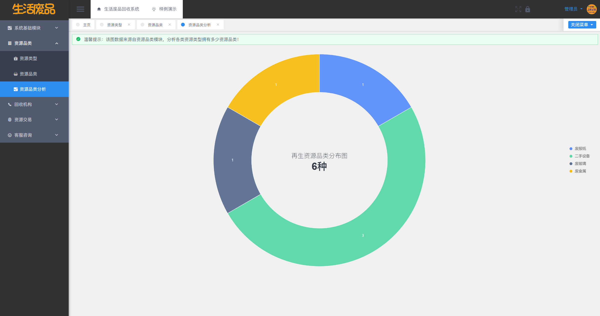Click the home icon beside 生活废品回收系统
The height and width of the screenshot is (316, 600).
(x=99, y=9)
